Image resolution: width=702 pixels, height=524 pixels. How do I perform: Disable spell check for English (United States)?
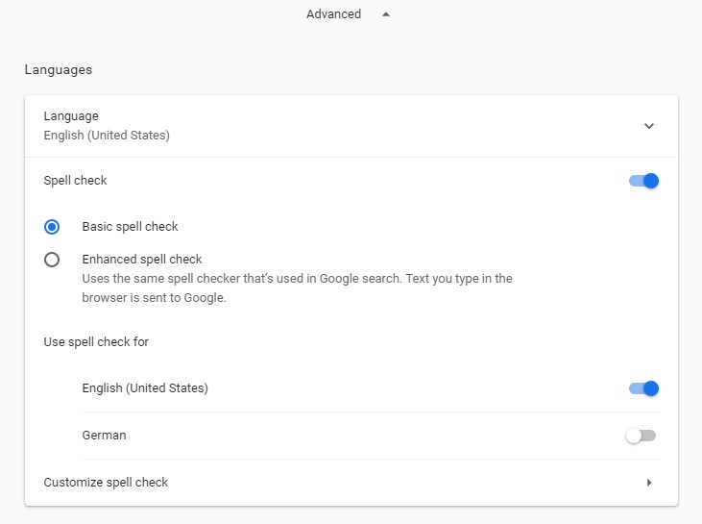click(643, 388)
